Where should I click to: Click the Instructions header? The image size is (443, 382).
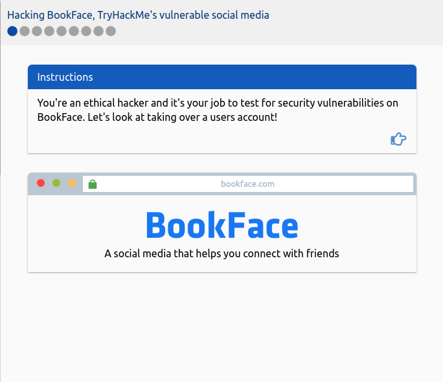(x=222, y=77)
